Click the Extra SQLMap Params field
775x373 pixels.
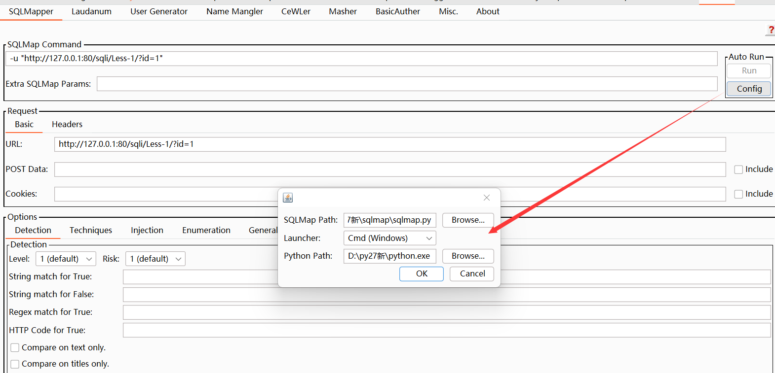(x=407, y=84)
